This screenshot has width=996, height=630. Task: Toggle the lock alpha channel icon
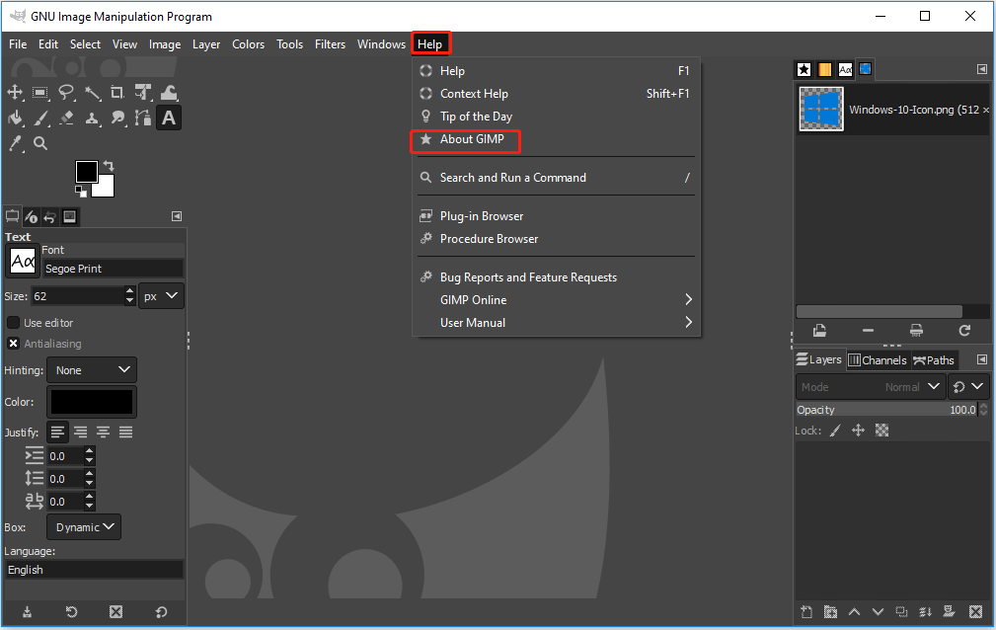881,431
